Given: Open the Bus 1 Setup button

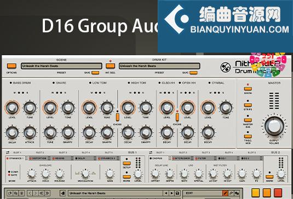Looking at the screenshot, I should coord(127,163).
